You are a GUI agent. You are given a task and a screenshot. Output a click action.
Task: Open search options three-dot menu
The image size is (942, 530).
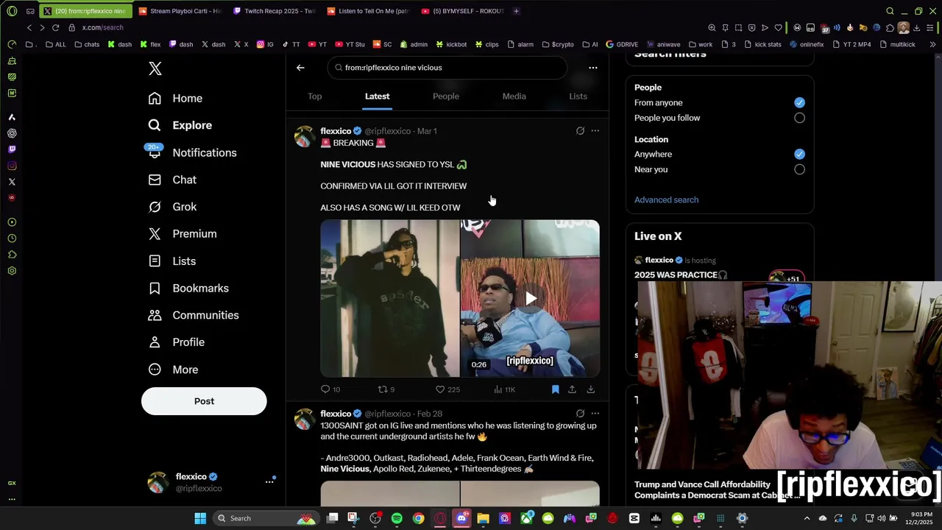pyautogui.click(x=593, y=68)
